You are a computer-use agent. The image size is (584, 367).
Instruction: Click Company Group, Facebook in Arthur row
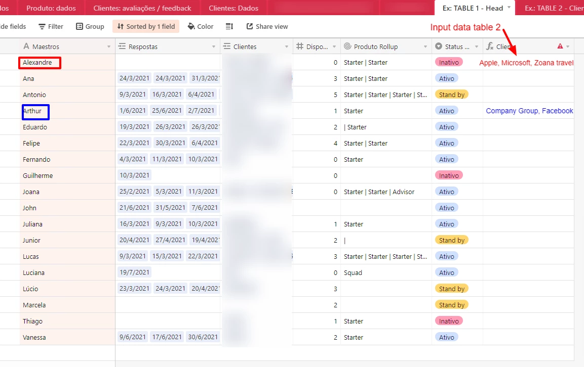(529, 111)
